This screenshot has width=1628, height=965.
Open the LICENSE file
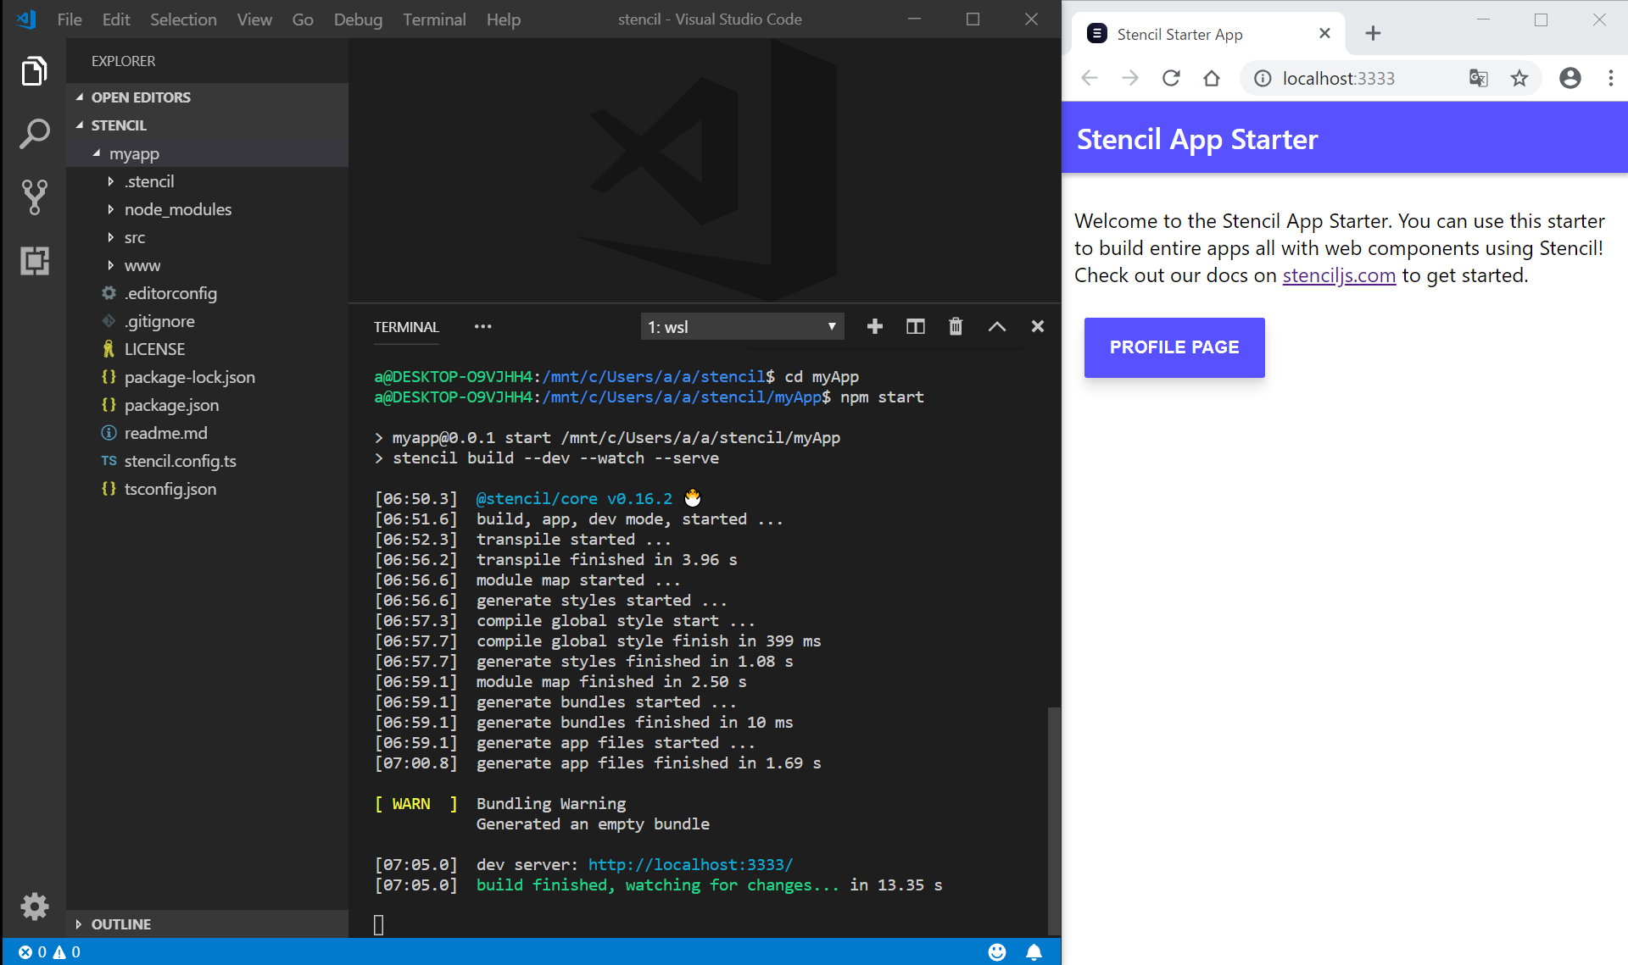tap(207, 349)
